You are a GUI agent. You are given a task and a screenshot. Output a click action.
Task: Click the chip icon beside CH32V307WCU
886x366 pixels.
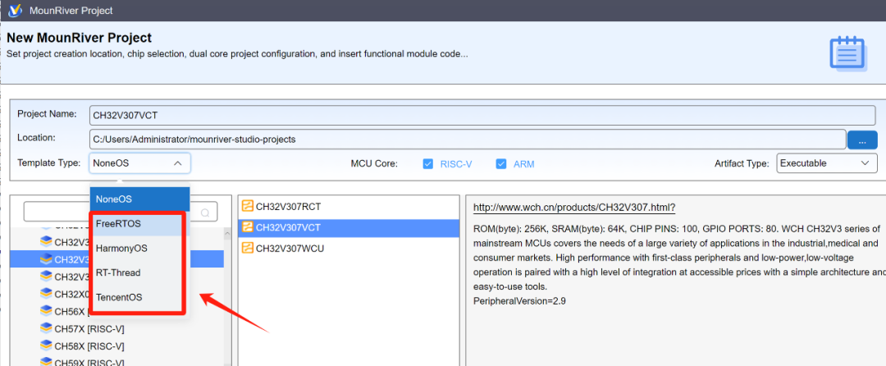(x=246, y=248)
